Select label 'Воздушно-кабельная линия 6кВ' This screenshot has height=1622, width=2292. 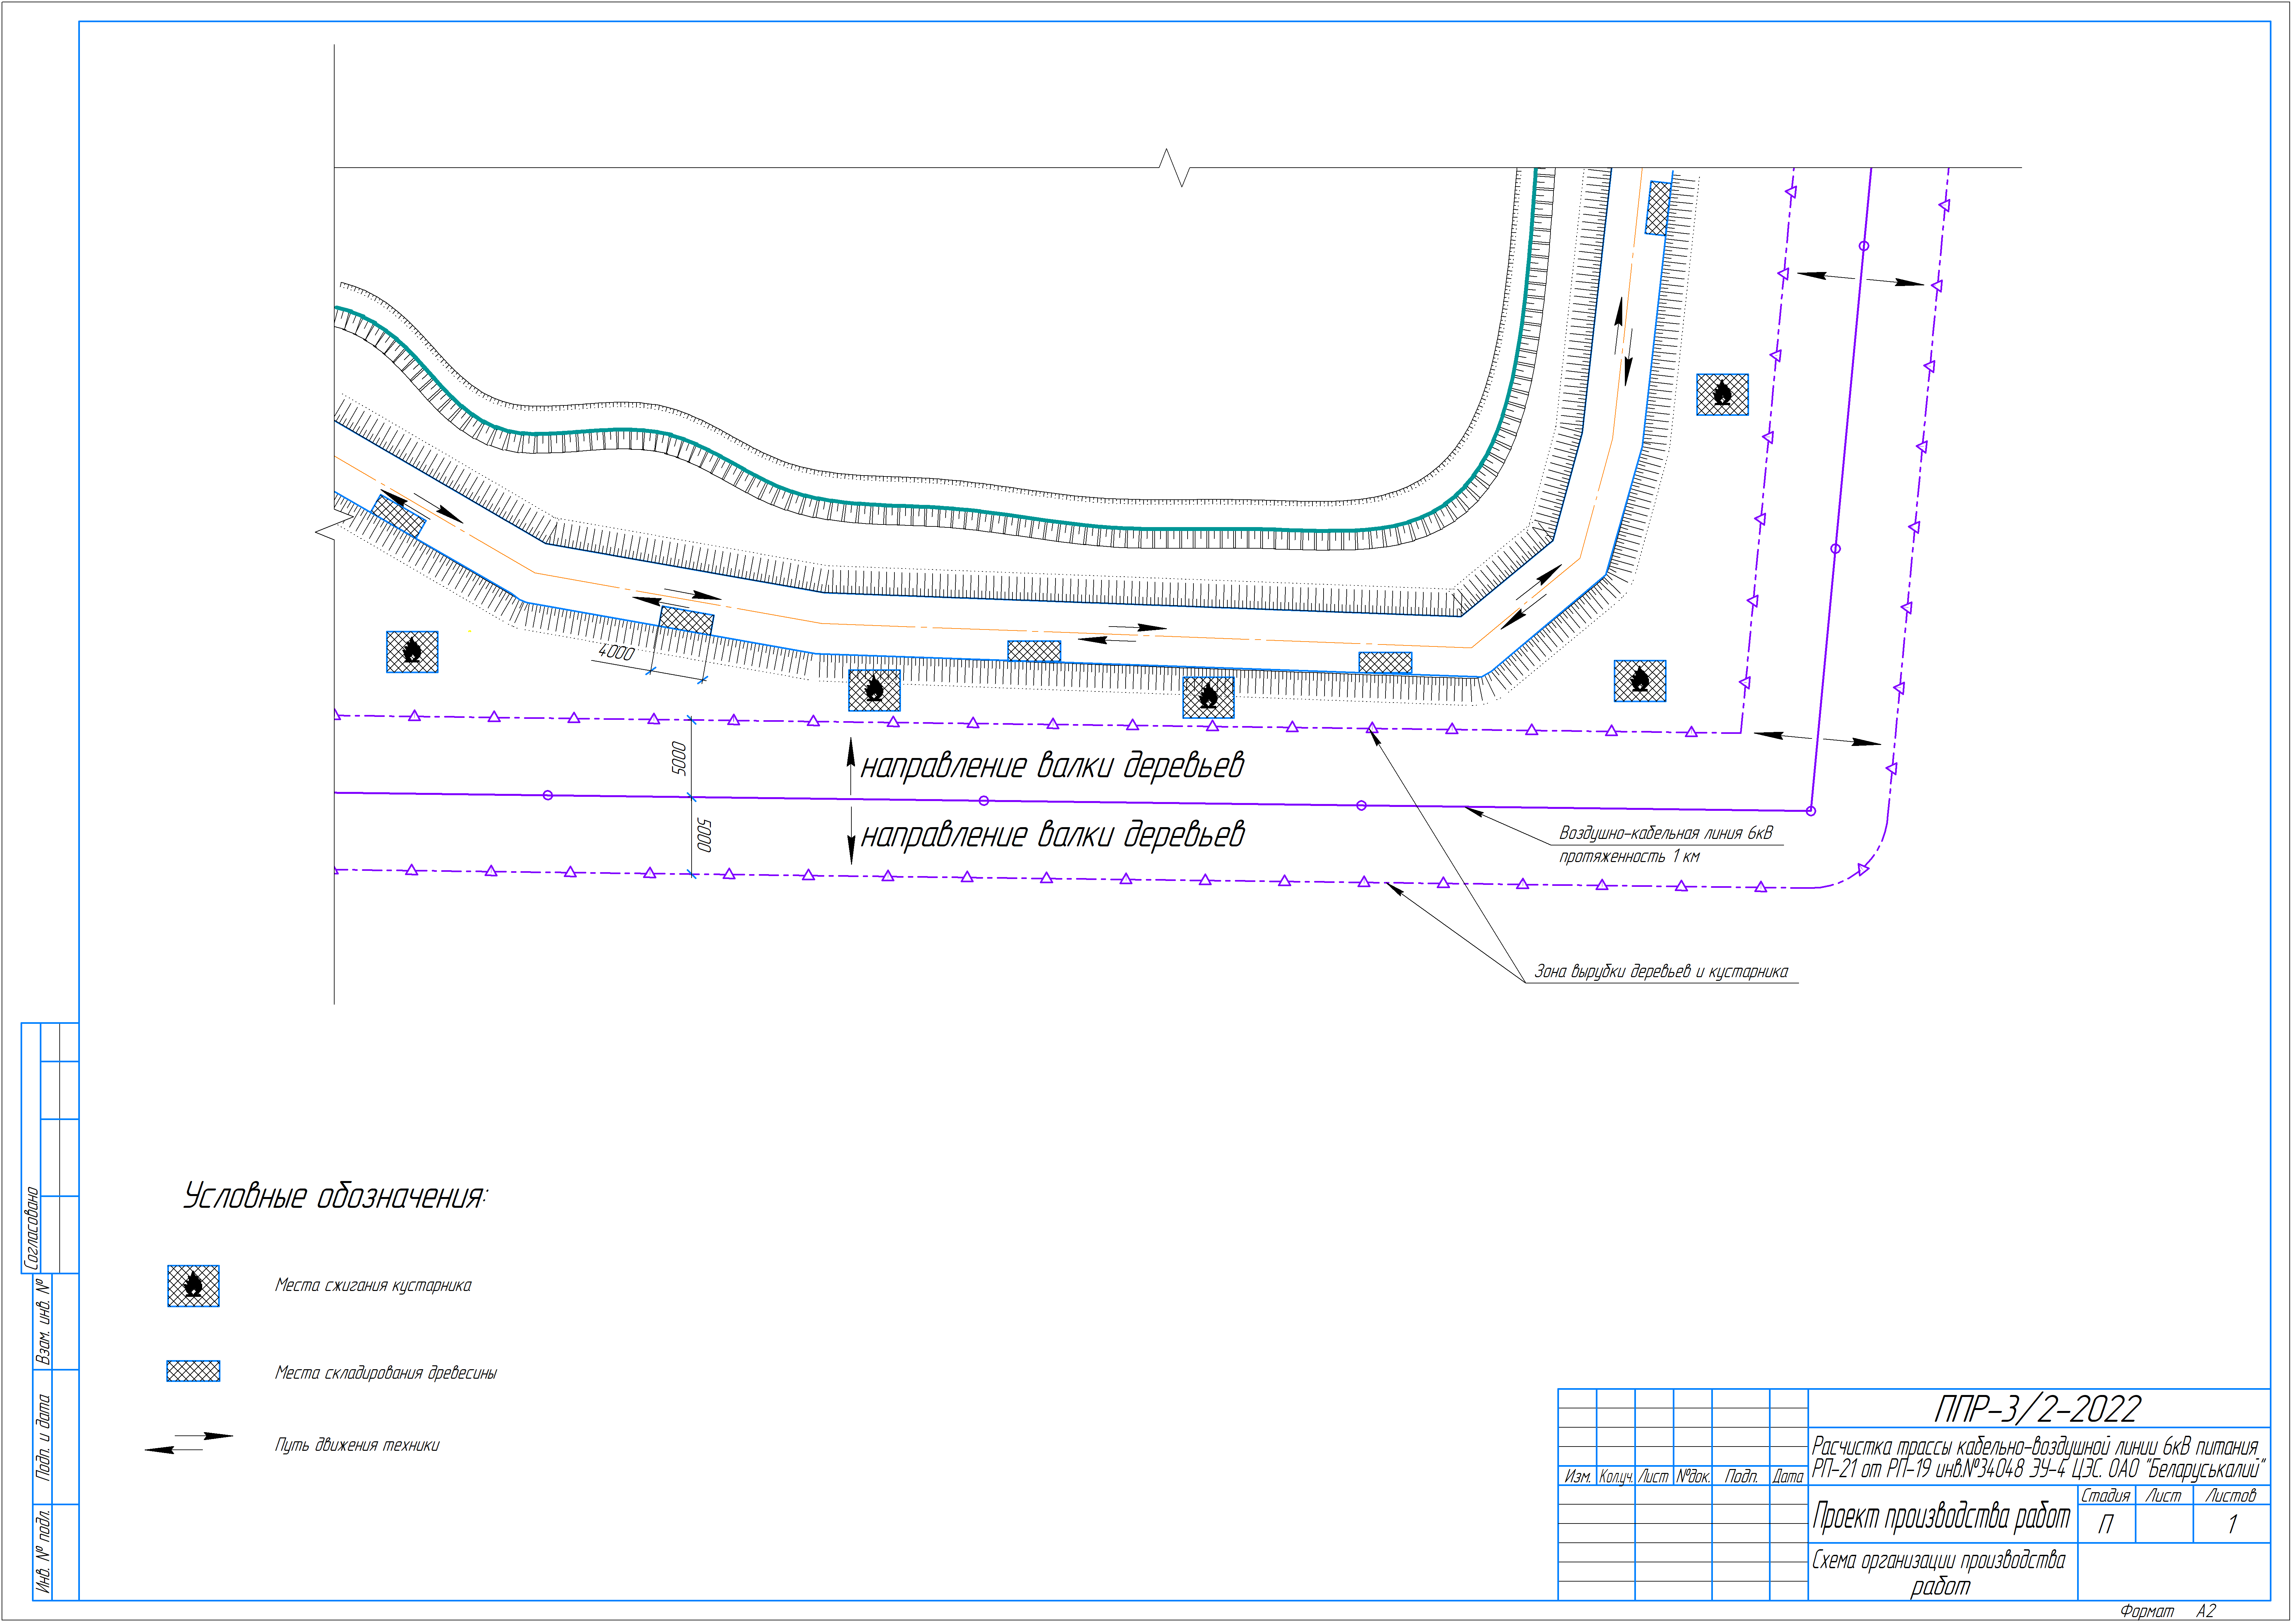[1666, 833]
